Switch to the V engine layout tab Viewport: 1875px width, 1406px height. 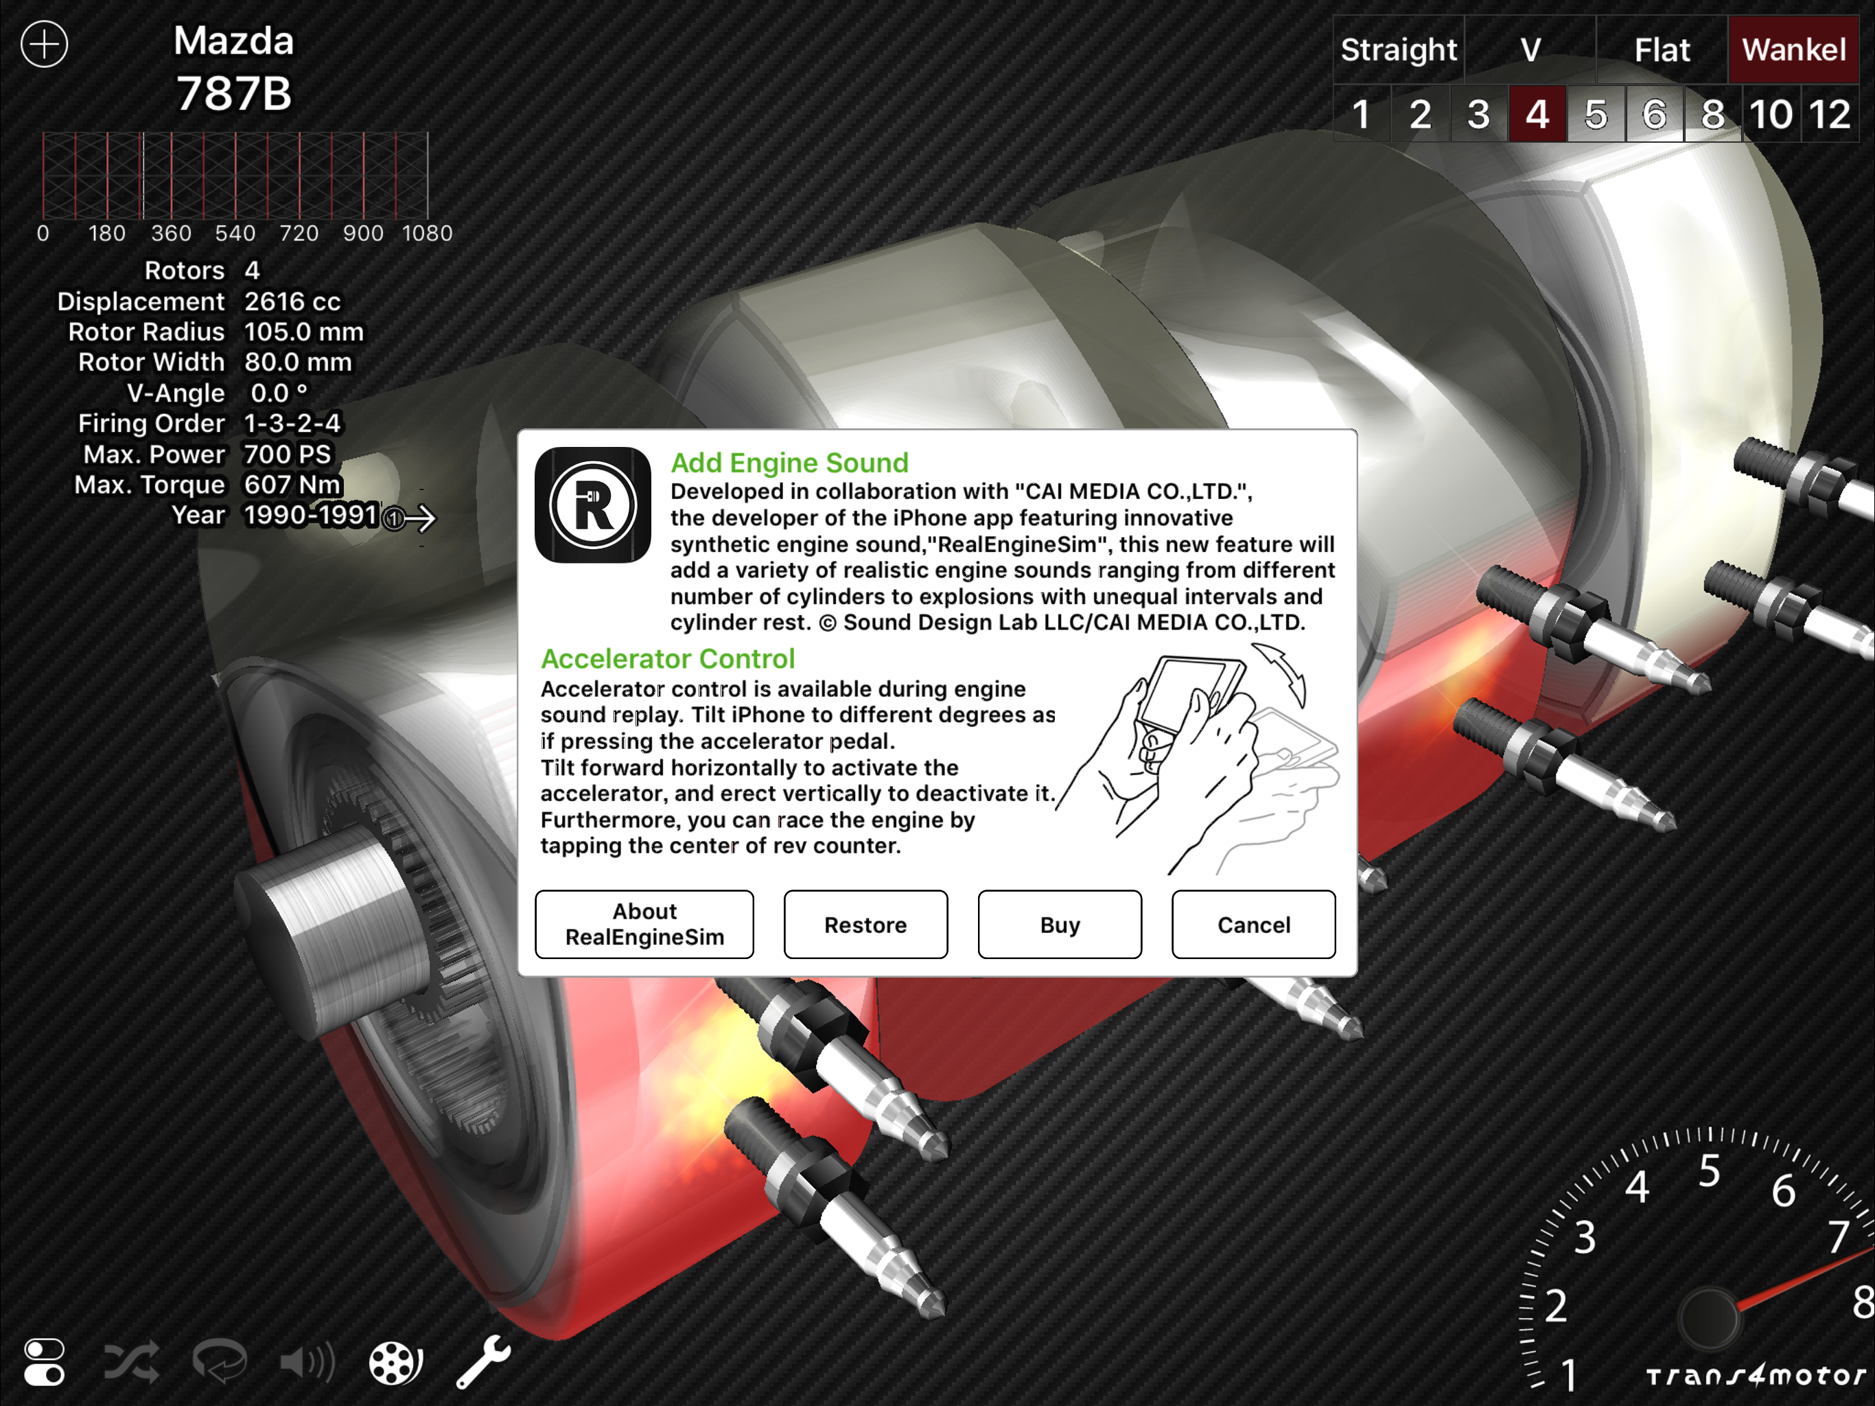1530,49
